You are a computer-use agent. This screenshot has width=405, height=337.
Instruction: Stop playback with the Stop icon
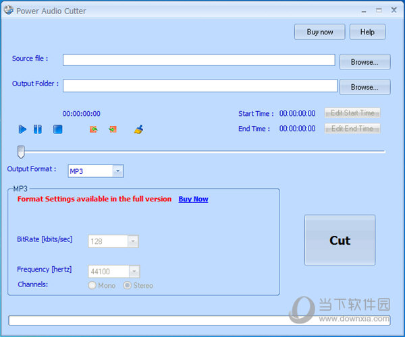pyautogui.click(x=57, y=129)
